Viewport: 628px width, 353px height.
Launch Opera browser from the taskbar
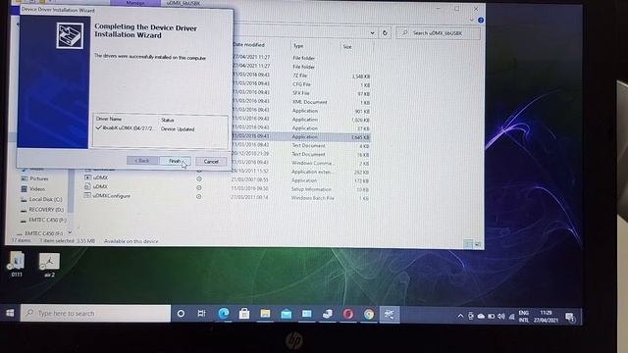click(x=348, y=314)
